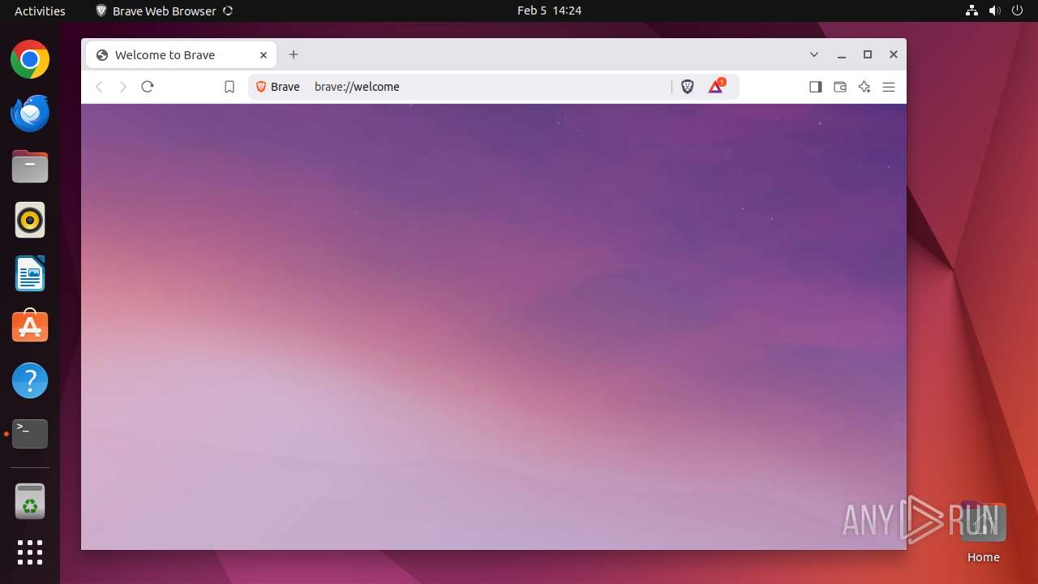The height and width of the screenshot is (584, 1038).
Task: Open the clock and calendar panel
Action: point(549,11)
